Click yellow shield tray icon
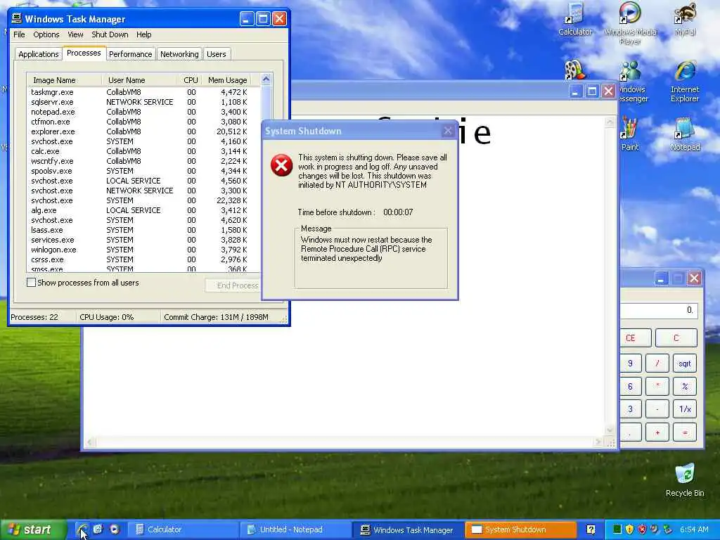This screenshot has width=720, height=540. coord(629,529)
